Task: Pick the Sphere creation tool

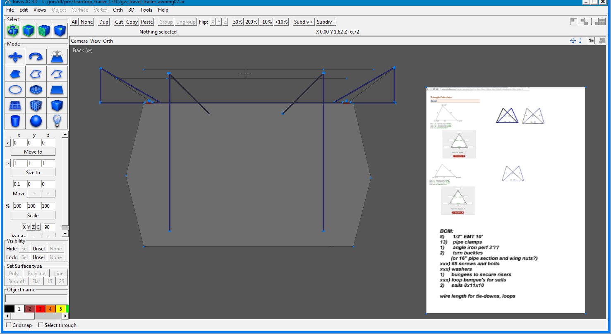Action: click(36, 121)
